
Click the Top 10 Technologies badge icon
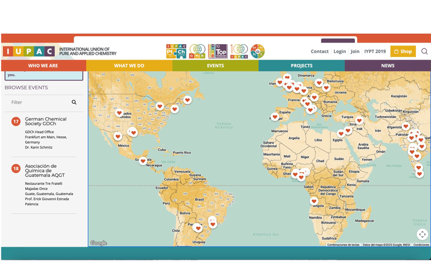coord(218,51)
